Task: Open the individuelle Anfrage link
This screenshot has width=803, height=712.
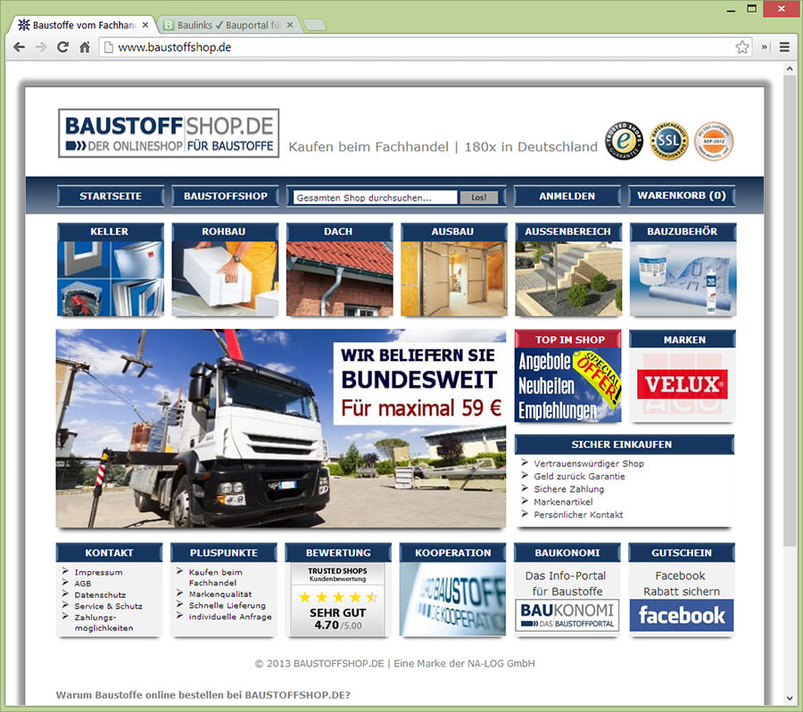Action: (230, 617)
